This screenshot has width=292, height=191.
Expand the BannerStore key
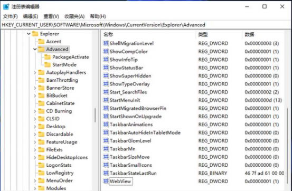click(x=35, y=88)
